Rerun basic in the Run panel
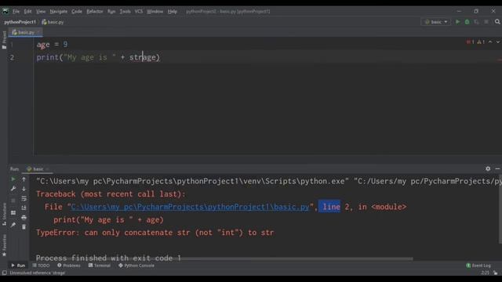Screen dimensions: 502x282 (13, 179)
